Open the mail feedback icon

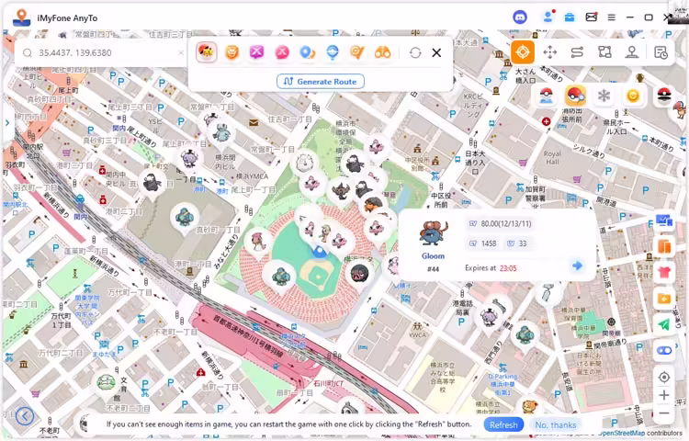[x=592, y=17]
